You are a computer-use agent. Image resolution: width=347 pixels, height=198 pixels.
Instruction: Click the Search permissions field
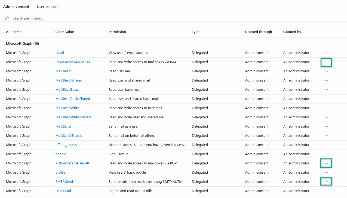point(175,18)
